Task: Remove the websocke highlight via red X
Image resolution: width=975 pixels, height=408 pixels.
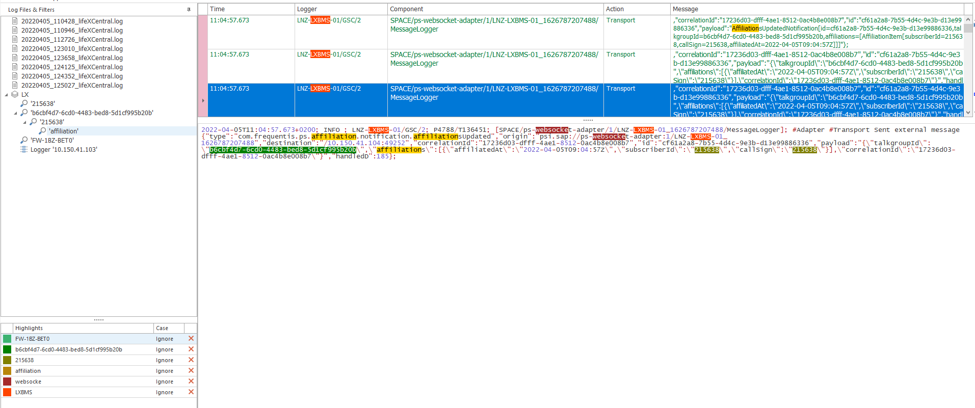Action: click(x=191, y=381)
